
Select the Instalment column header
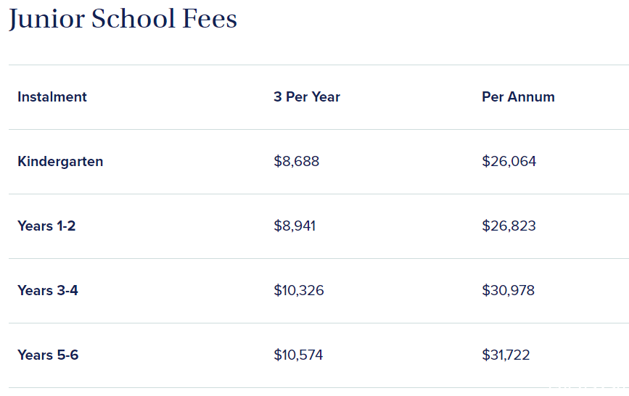[52, 96]
